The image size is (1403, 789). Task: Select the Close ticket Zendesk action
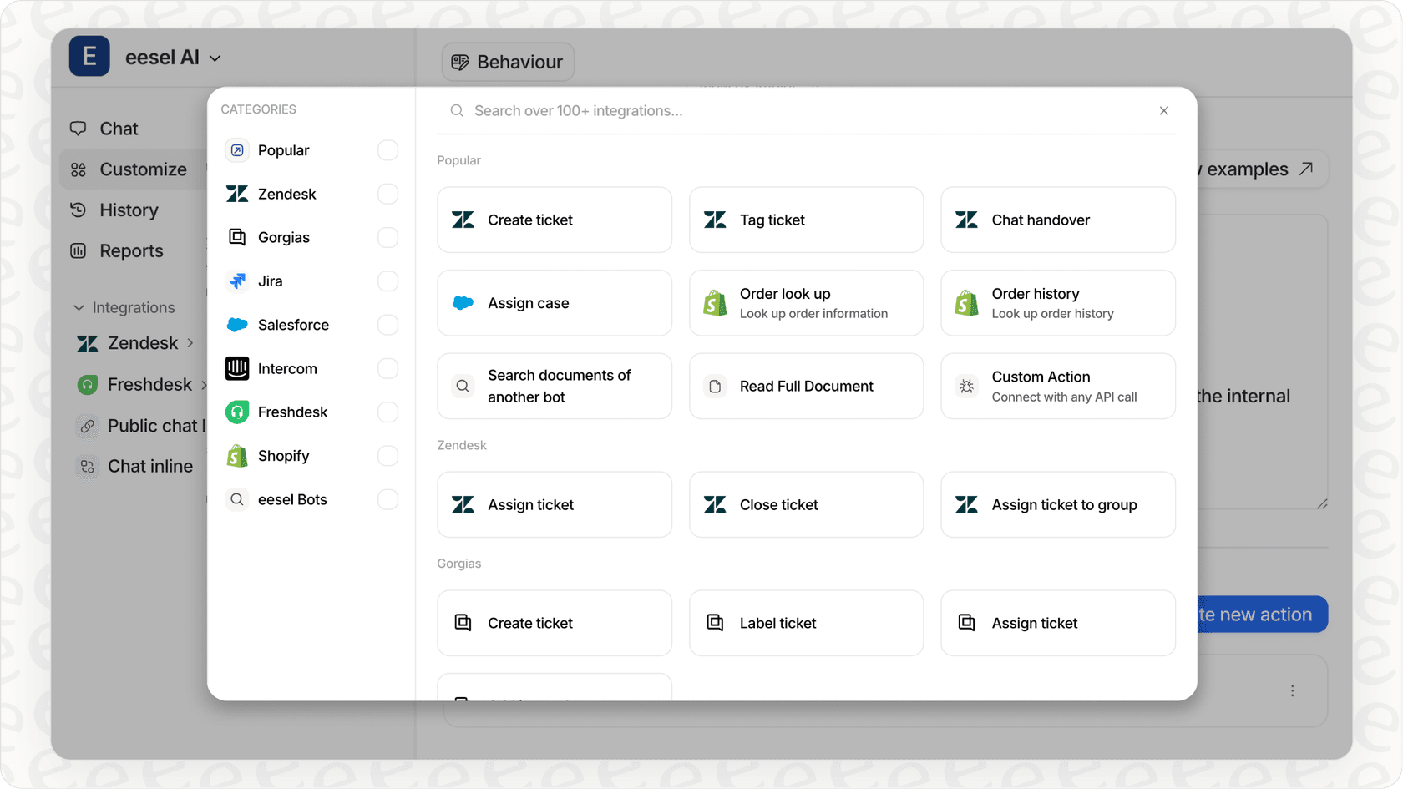[806, 504]
